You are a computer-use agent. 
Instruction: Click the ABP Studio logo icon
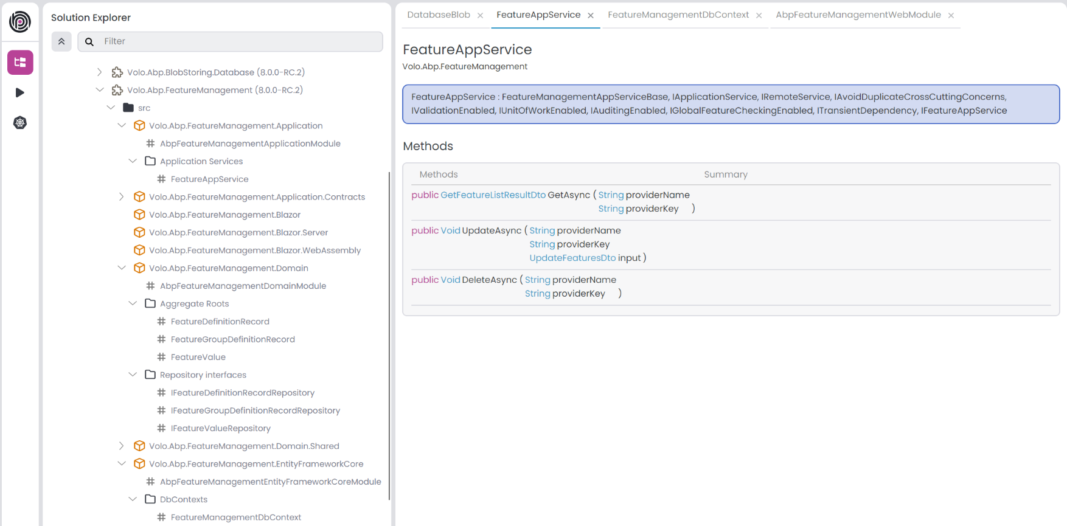pos(20,22)
